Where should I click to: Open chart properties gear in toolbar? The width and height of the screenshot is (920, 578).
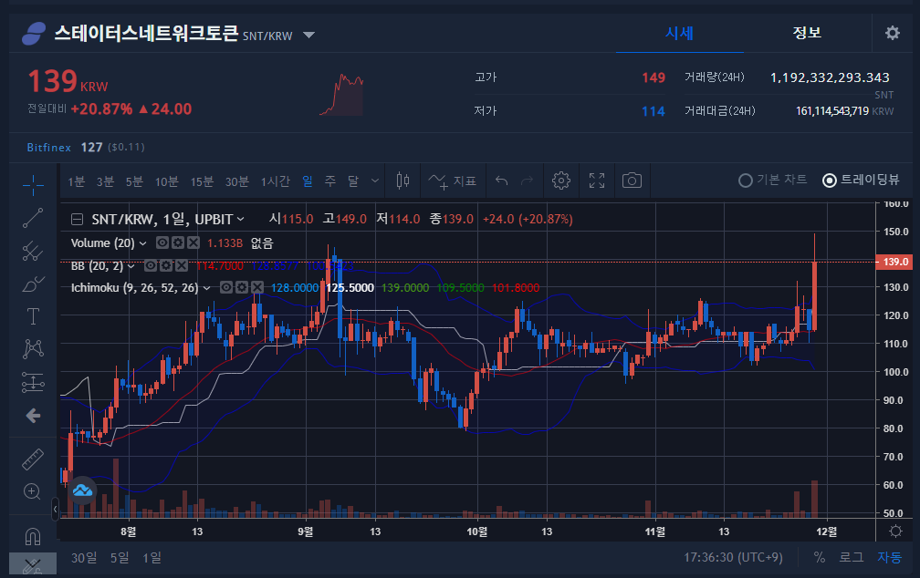coord(561,181)
